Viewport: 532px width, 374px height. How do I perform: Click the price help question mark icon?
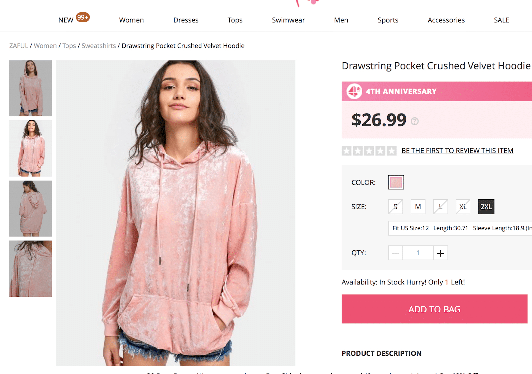click(414, 121)
